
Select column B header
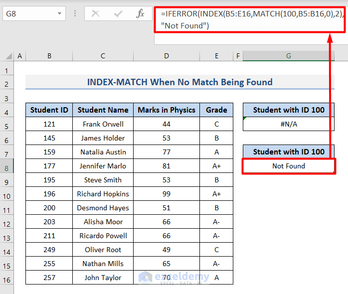coord(49,56)
